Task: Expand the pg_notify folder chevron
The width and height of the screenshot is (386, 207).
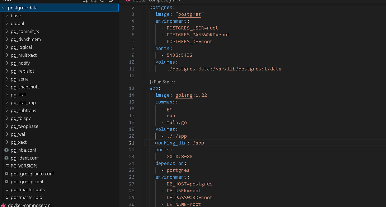Action: click(7, 63)
